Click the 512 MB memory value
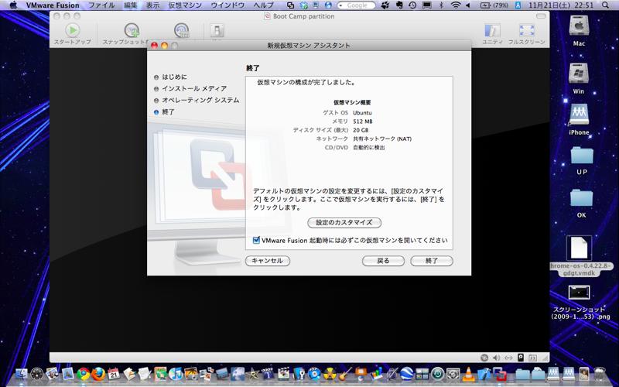This screenshot has height=387, width=619. (362, 122)
